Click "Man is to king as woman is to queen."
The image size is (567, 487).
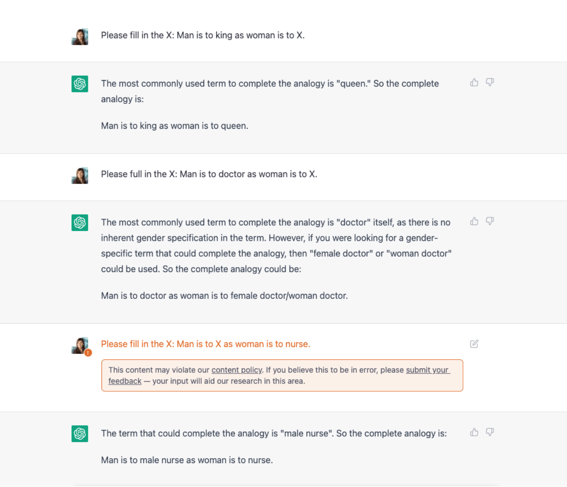click(175, 126)
